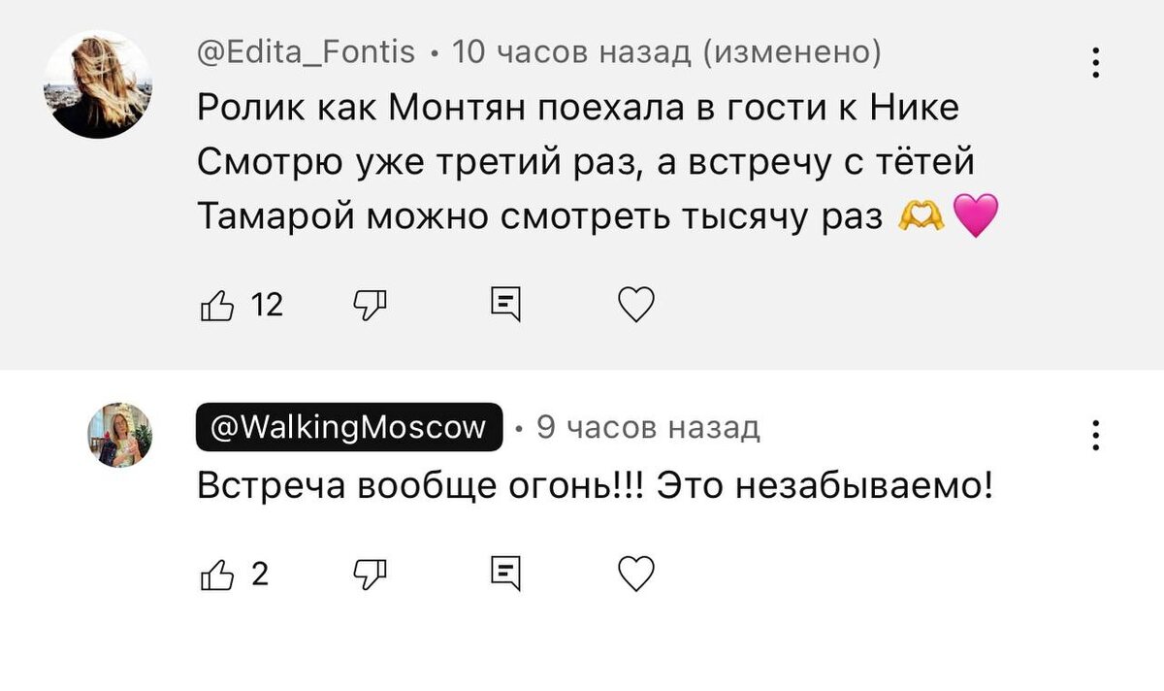
Task: Like Edita_Fontis's comment with thumbs up
Action: [218, 304]
